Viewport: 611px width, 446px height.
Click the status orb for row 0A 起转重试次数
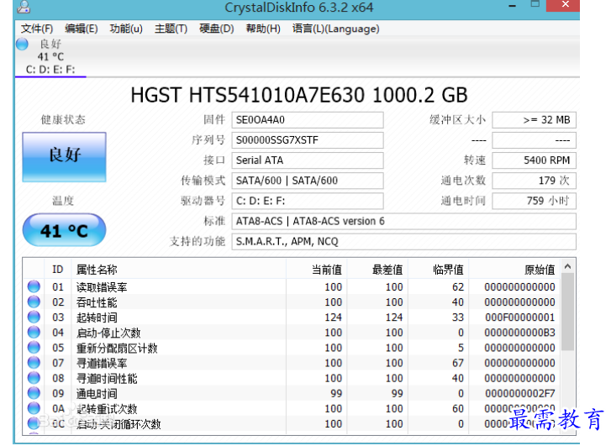(34, 408)
